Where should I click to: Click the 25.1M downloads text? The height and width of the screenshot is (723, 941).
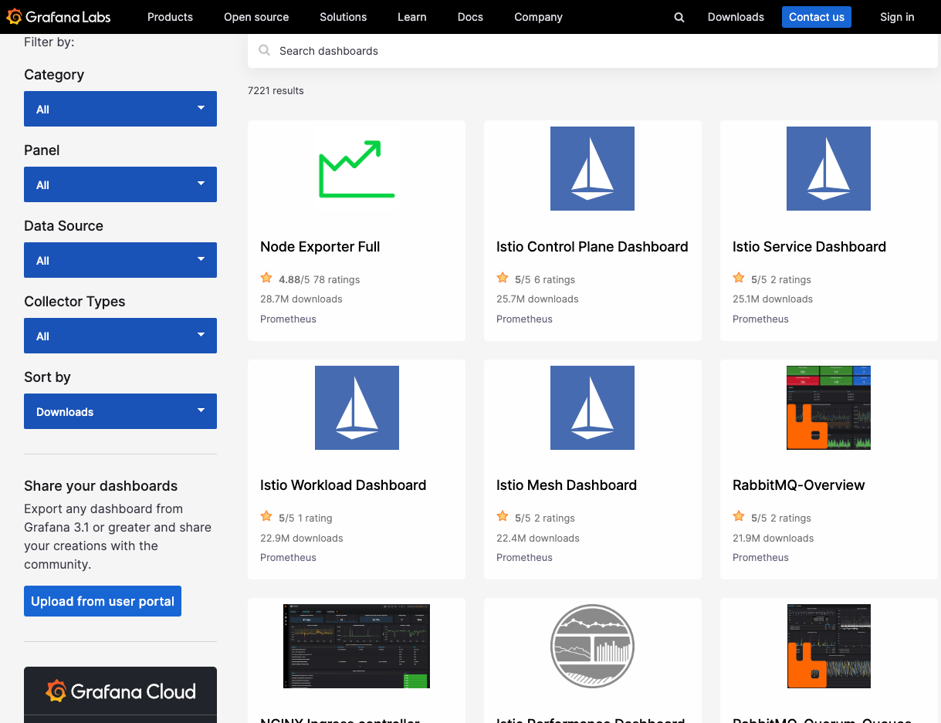point(773,299)
